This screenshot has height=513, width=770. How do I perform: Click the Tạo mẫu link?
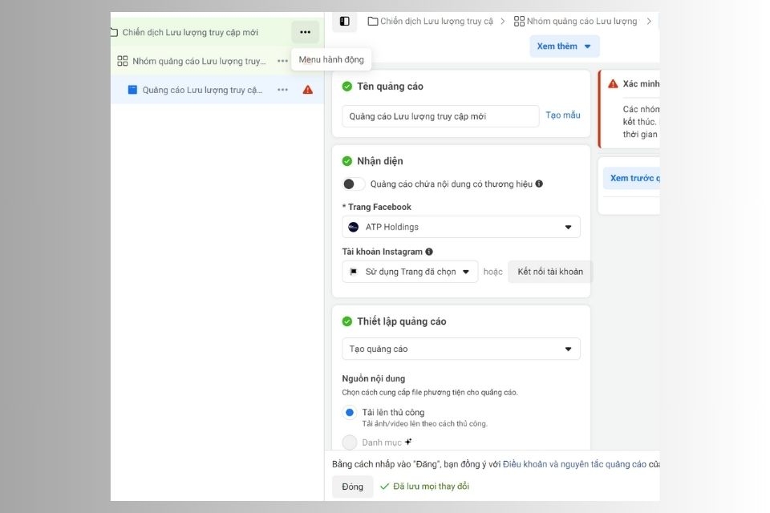[563, 115]
